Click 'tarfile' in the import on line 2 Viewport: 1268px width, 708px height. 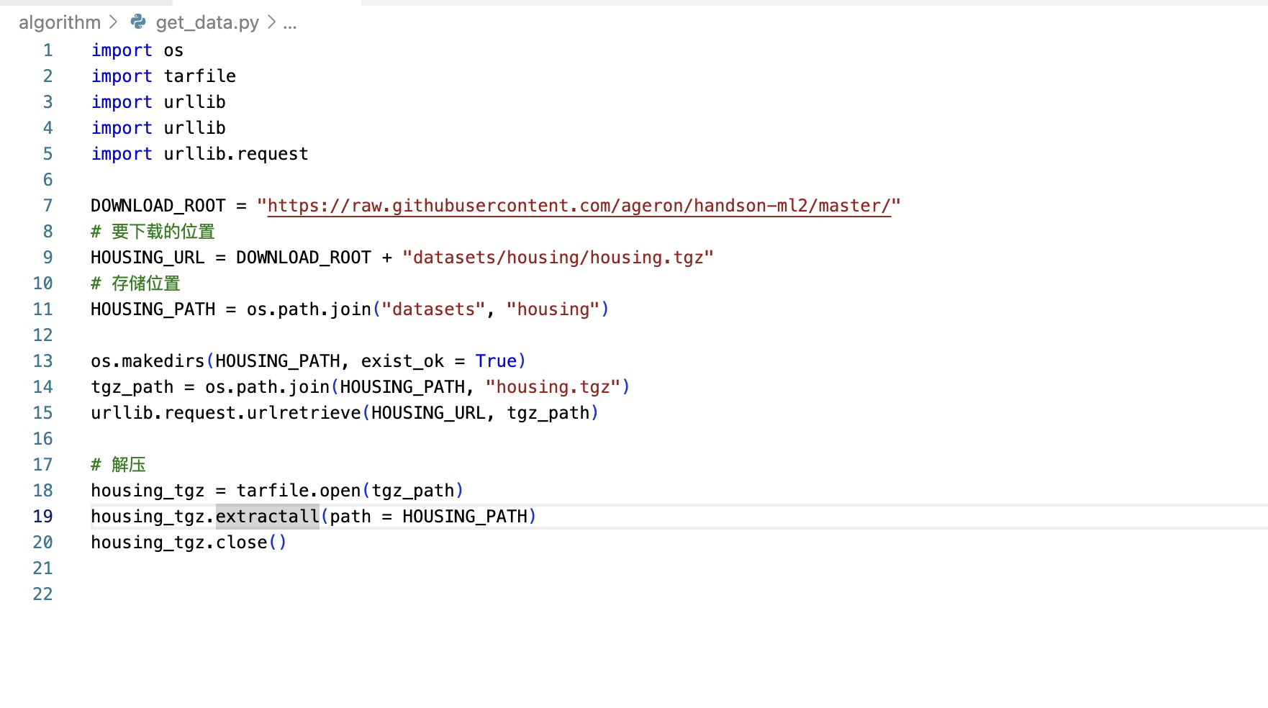200,76
